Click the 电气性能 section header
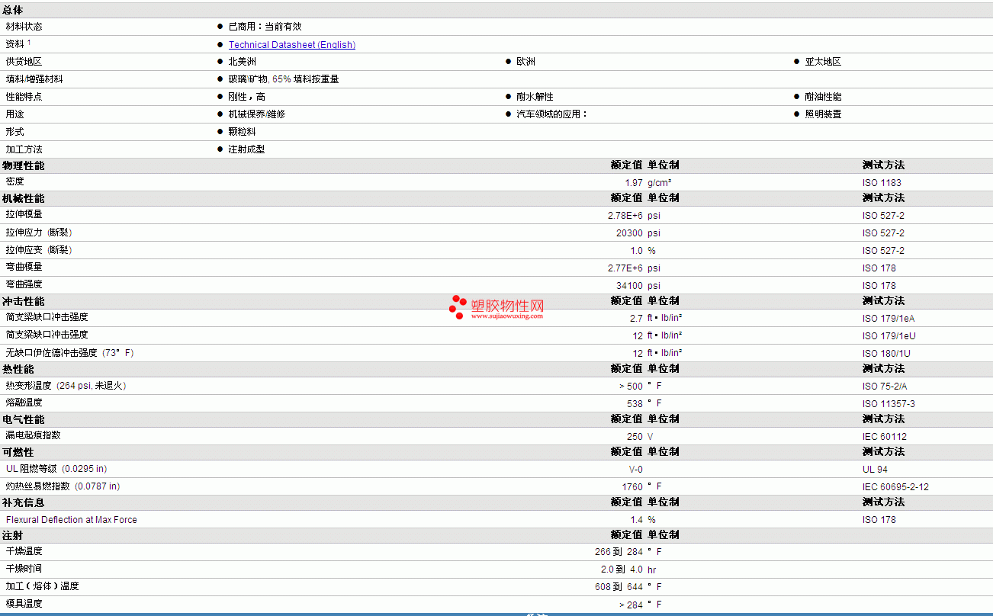This screenshot has width=993, height=616. coord(24,419)
